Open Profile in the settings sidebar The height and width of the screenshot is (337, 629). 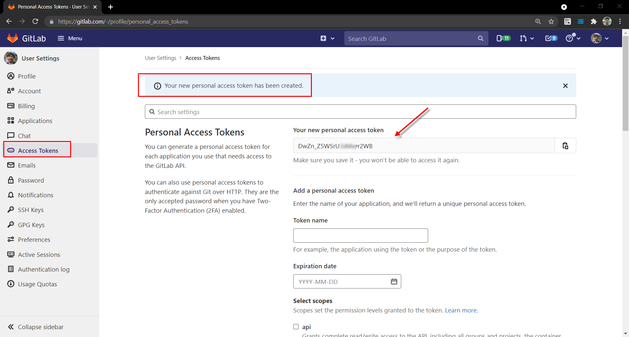point(27,76)
